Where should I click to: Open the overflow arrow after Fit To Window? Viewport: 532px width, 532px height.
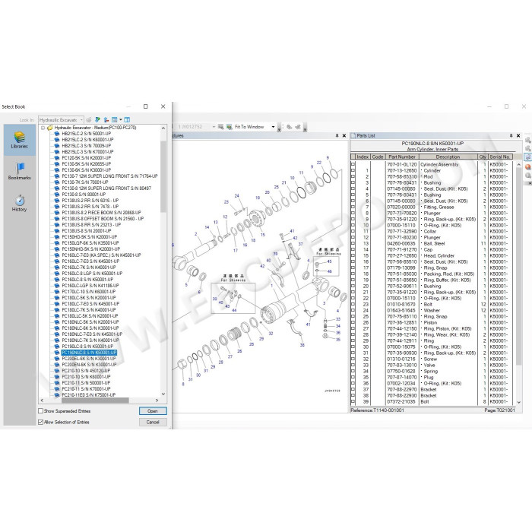point(279,128)
